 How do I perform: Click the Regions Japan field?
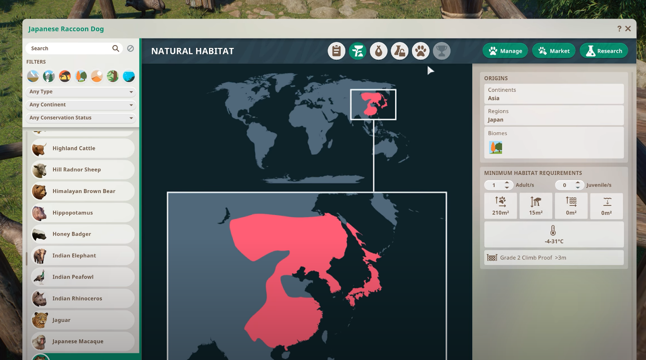[x=554, y=115]
